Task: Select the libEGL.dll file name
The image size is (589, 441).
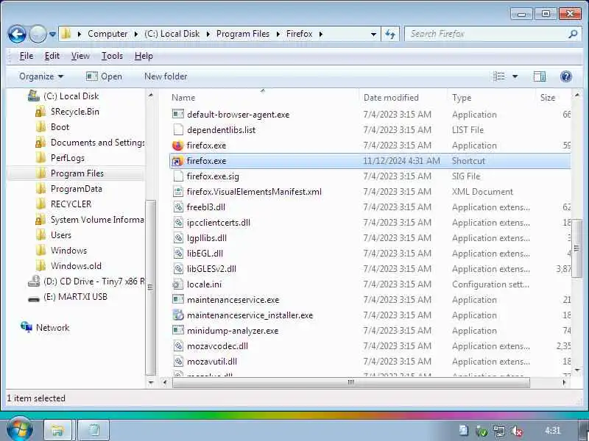Action: 205,254
